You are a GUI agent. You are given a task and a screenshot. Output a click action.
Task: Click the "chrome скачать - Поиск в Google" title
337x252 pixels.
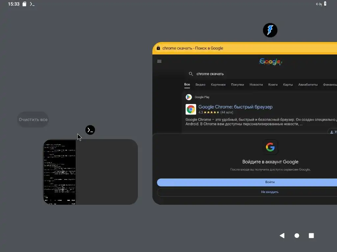pyautogui.click(x=193, y=48)
